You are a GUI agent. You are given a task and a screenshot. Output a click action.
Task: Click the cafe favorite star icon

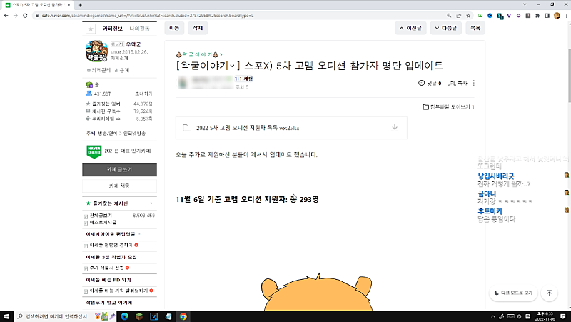(91, 29)
